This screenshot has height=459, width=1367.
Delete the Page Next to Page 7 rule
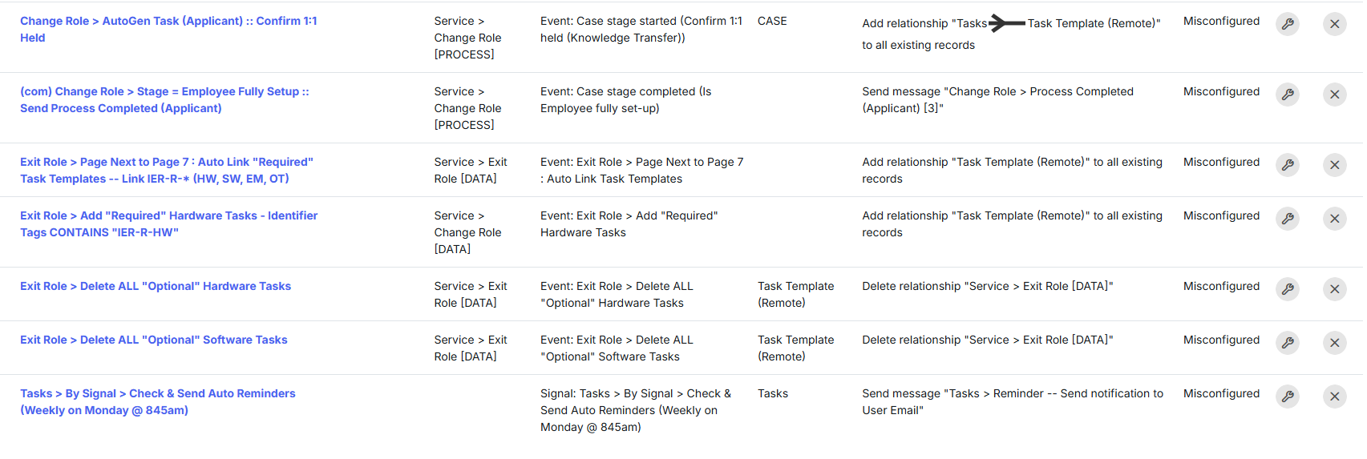tap(1335, 165)
